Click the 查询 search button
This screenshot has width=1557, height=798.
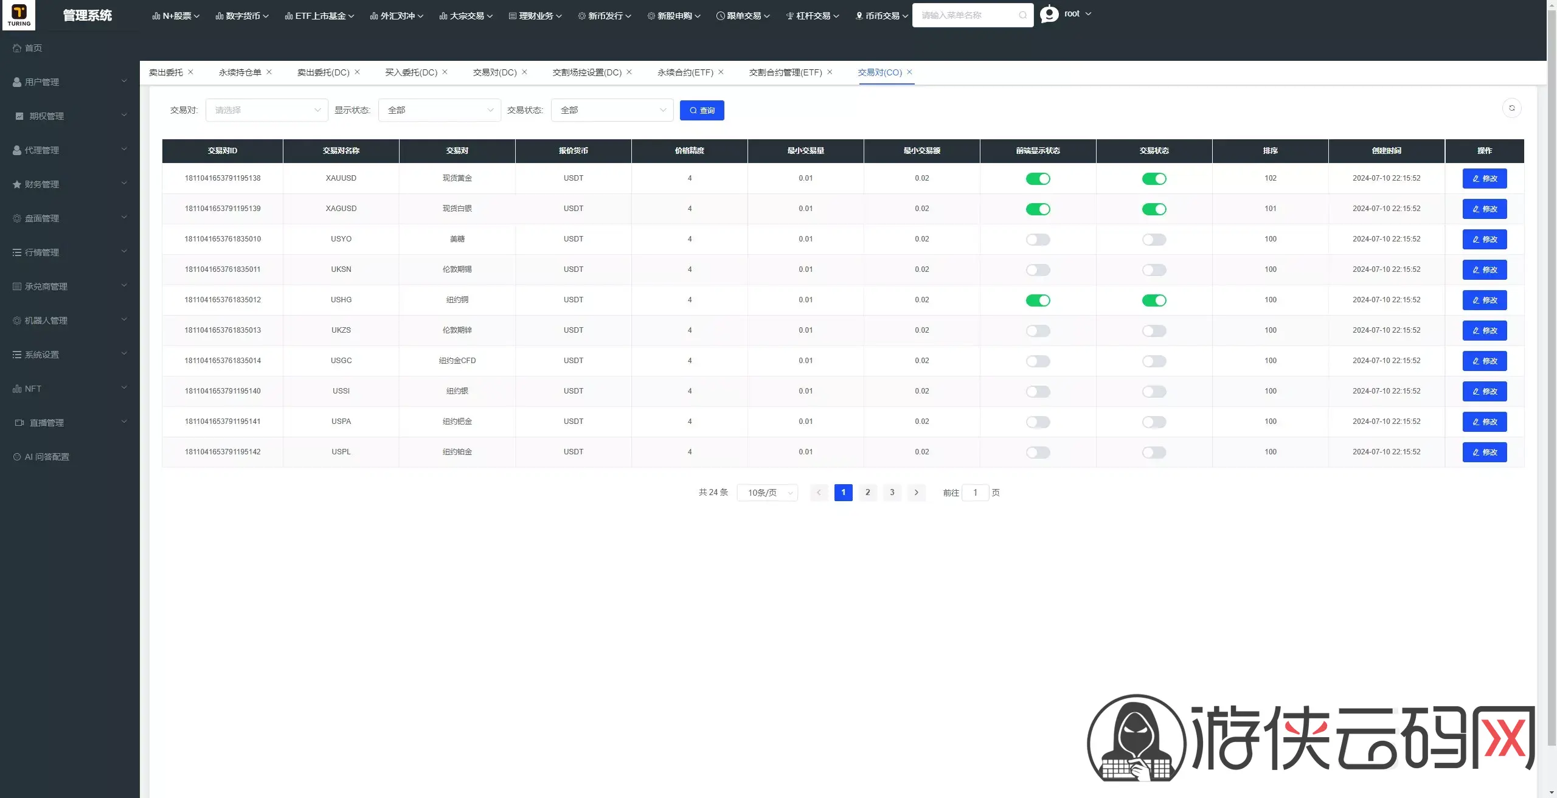[x=702, y=110]
